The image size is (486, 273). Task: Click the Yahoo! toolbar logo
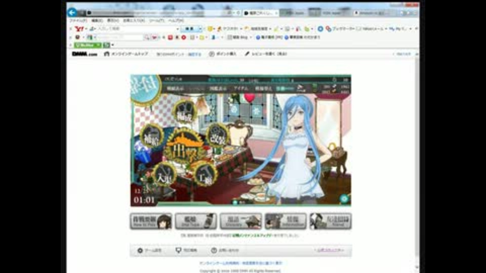pos(79,29)
